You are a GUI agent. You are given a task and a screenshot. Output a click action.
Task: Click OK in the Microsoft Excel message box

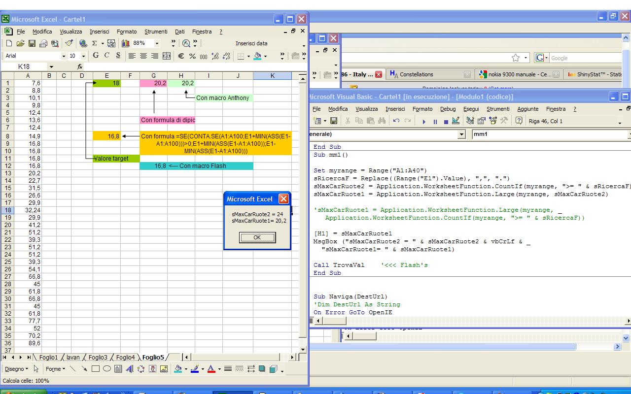[257, 237]
